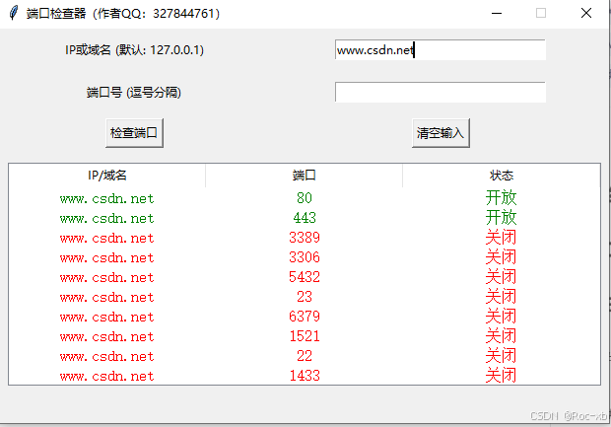This screenshot has height=427, width=611.
Task: Click www.csdn.net in the port 6379 row
Action: click(107, 317)
